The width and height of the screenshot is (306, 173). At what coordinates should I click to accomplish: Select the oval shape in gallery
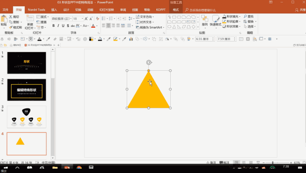169,27
